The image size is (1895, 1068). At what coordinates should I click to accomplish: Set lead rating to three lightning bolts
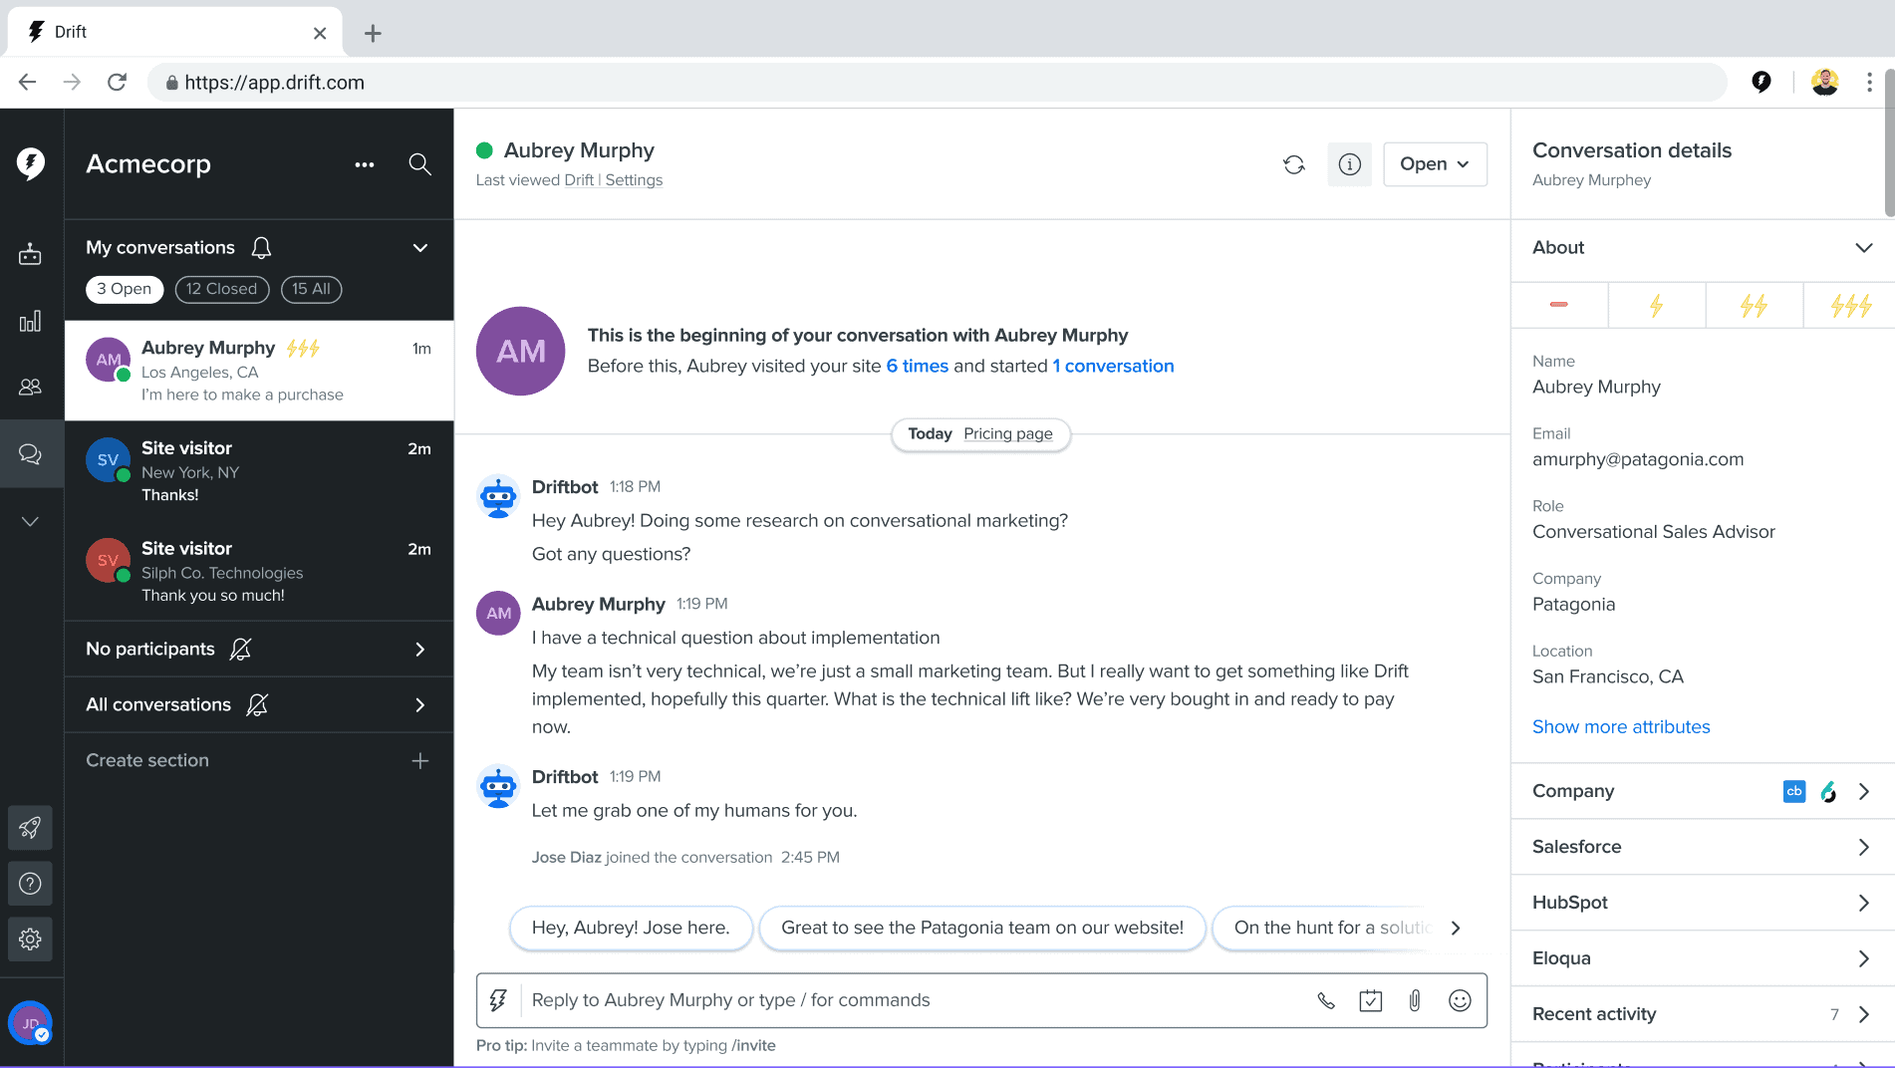[x=1849, y=305]
